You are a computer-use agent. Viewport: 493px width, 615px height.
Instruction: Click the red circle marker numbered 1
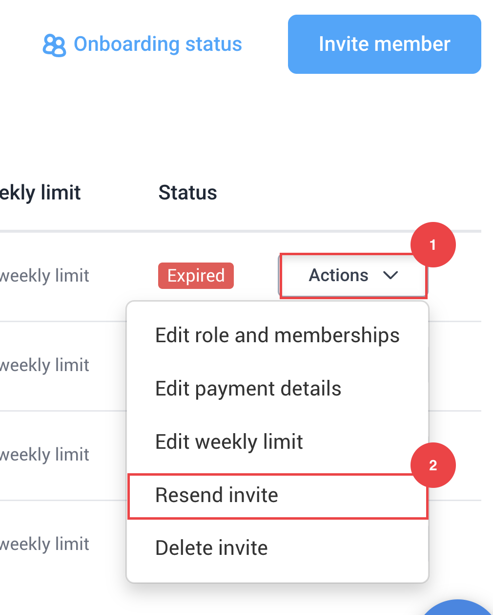[433, 245]
